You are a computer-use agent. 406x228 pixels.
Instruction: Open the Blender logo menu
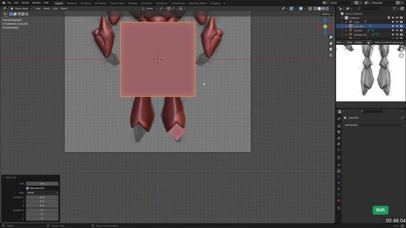point(4,3)
